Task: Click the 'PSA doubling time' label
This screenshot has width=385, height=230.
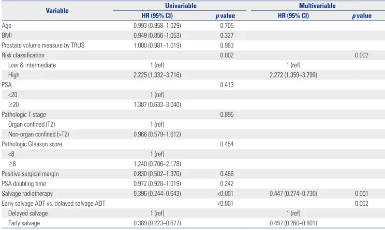Action: coord(24,183)
